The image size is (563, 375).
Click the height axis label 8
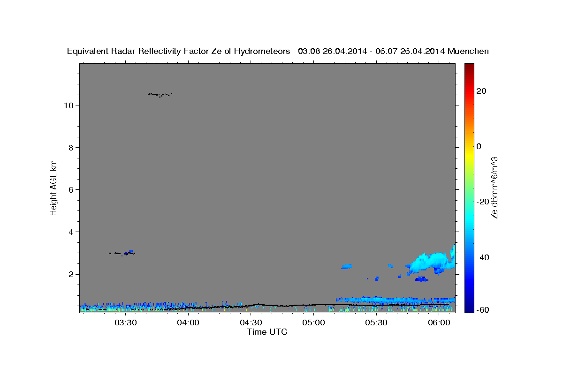[71, 148]
